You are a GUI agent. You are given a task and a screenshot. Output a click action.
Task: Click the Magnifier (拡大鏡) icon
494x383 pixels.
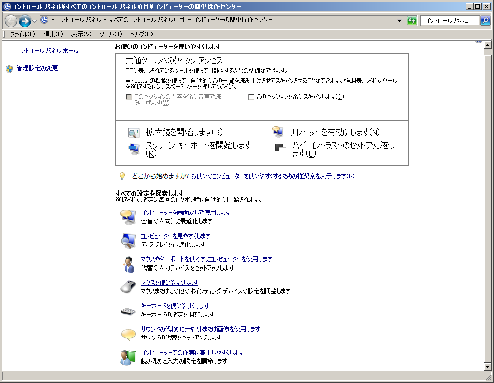pyautogui.click(x=133, y=133)
